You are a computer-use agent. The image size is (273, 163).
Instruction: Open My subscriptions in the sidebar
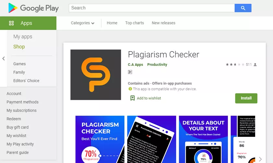click(x=21, y=111)
